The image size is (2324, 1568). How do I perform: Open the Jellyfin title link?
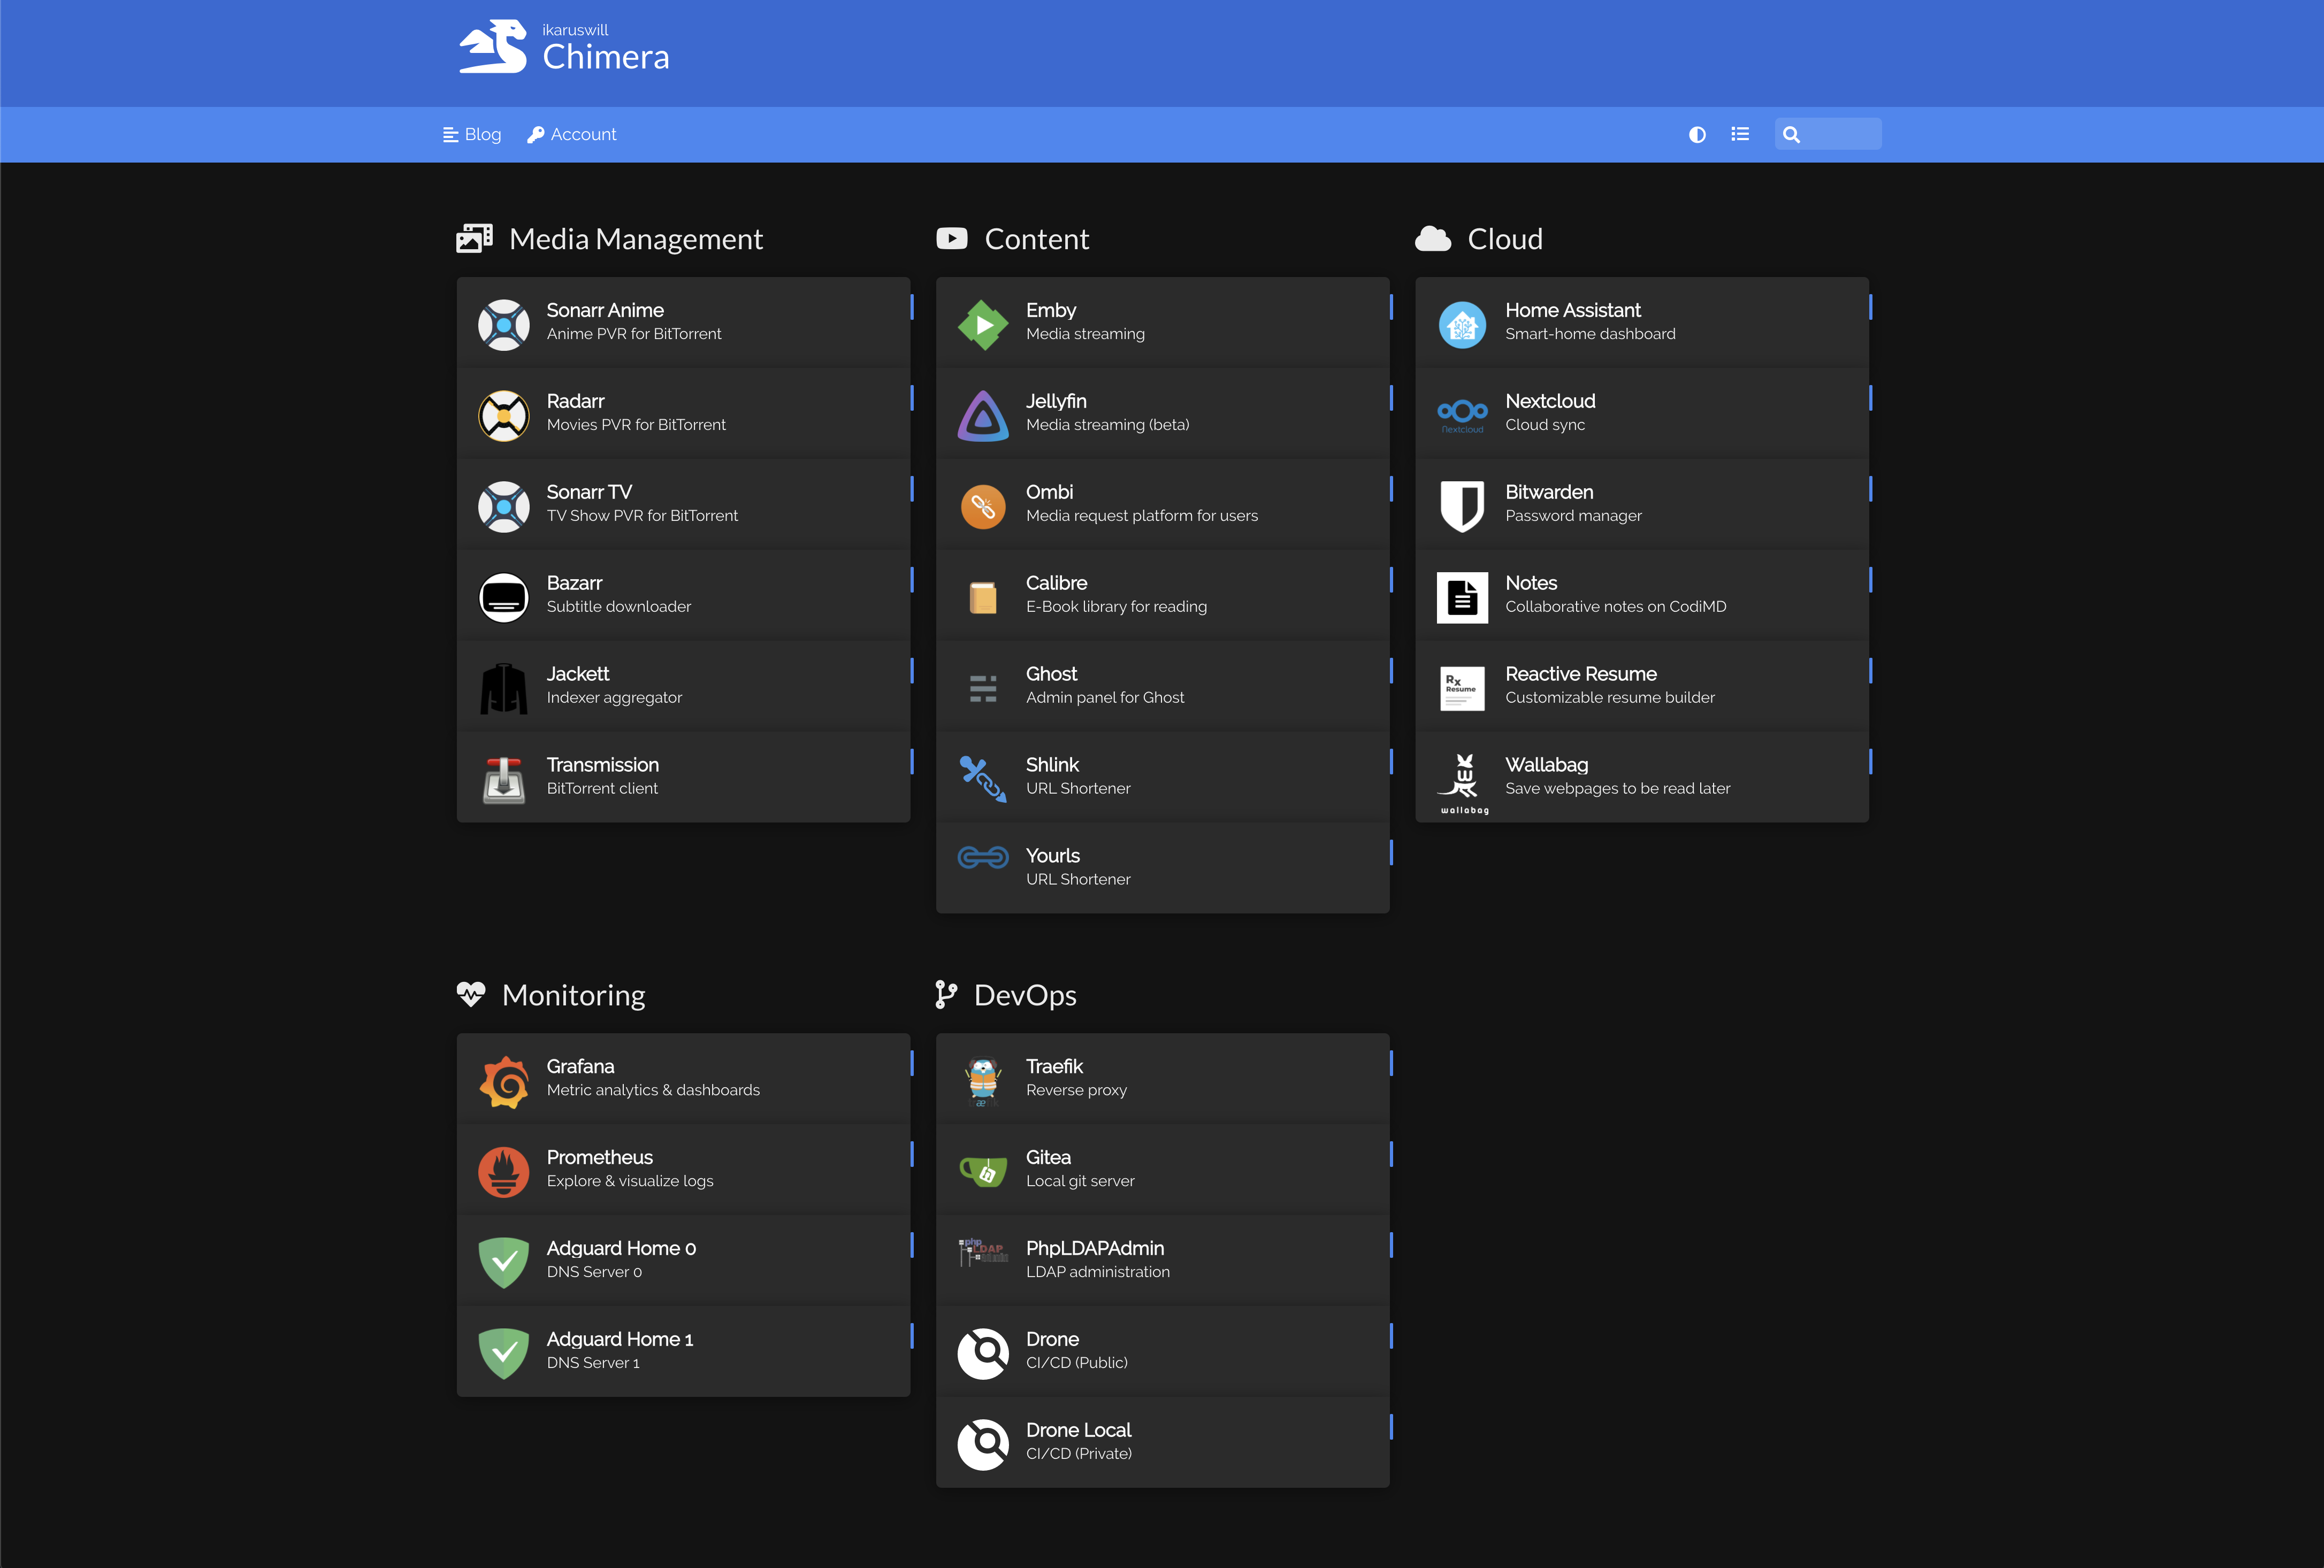[1056, 401]
